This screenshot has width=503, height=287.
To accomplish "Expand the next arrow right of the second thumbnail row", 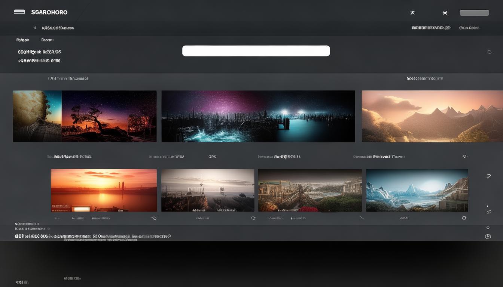I will 488,176.
